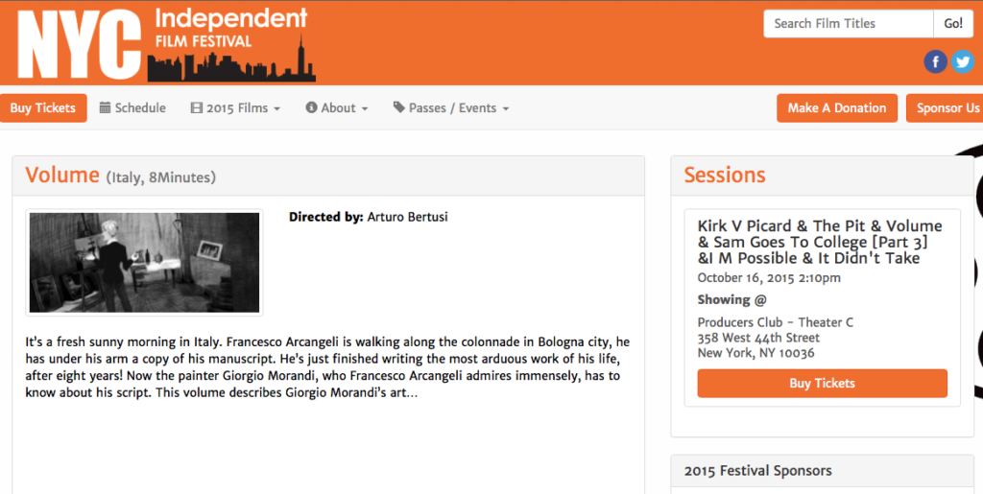Click the Make A Donation button
The image size is (983, 494).
coord(837,107)
